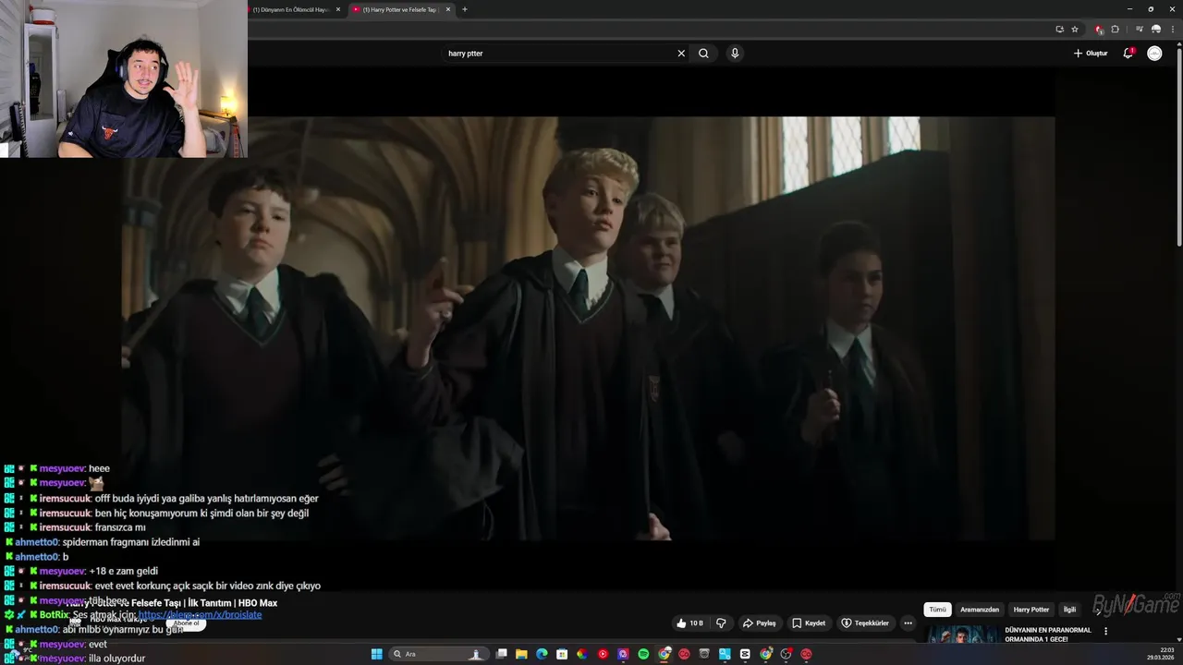This screenshot has height=665, width=1183.
Task: Open Spotify from taskbar
Action: click(643, 654)
